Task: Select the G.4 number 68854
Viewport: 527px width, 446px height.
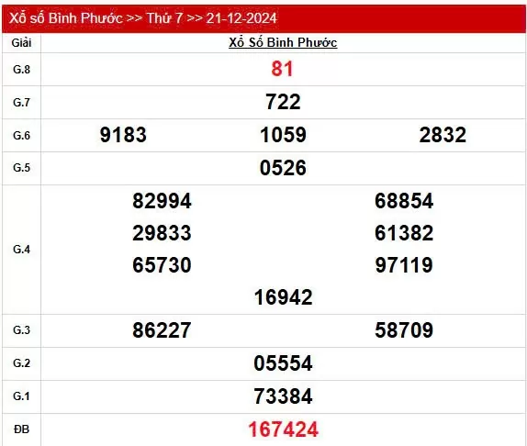Action: pyautogui.click(x=404, y=201)
